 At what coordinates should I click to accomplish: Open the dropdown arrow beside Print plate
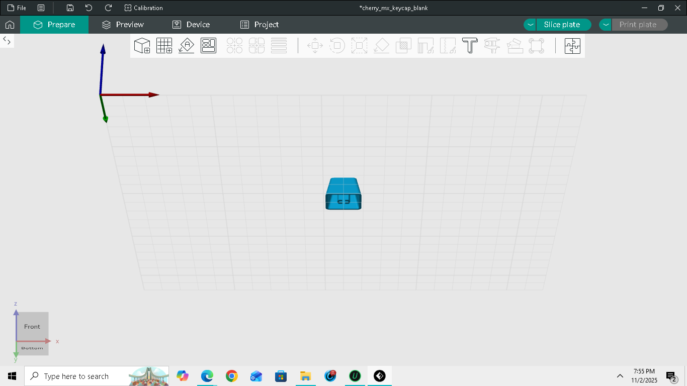pyautogui.click(x=606, y=25)
